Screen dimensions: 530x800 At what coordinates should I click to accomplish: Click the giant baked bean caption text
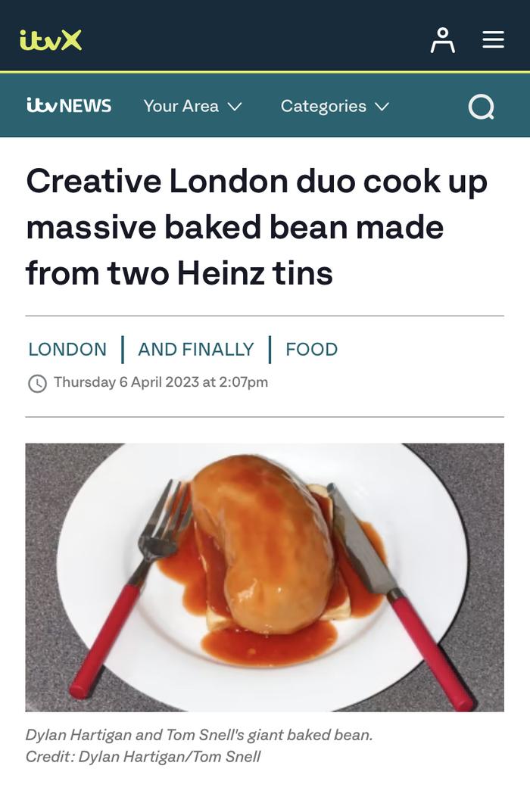click(x=199, y=735)
